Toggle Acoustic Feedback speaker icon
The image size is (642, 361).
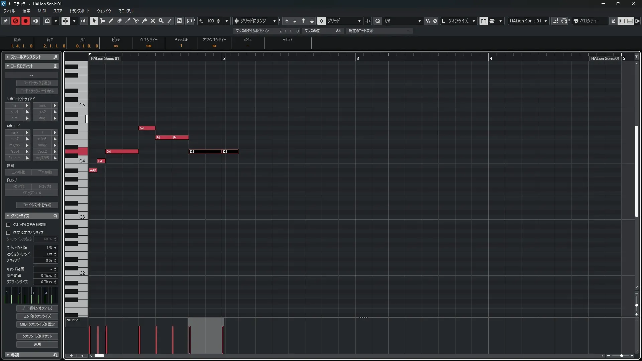pyautogui.click(x=84, y=21)
